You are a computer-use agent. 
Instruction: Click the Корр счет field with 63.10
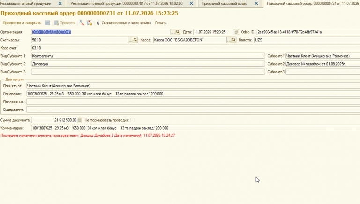pos(195,48)
